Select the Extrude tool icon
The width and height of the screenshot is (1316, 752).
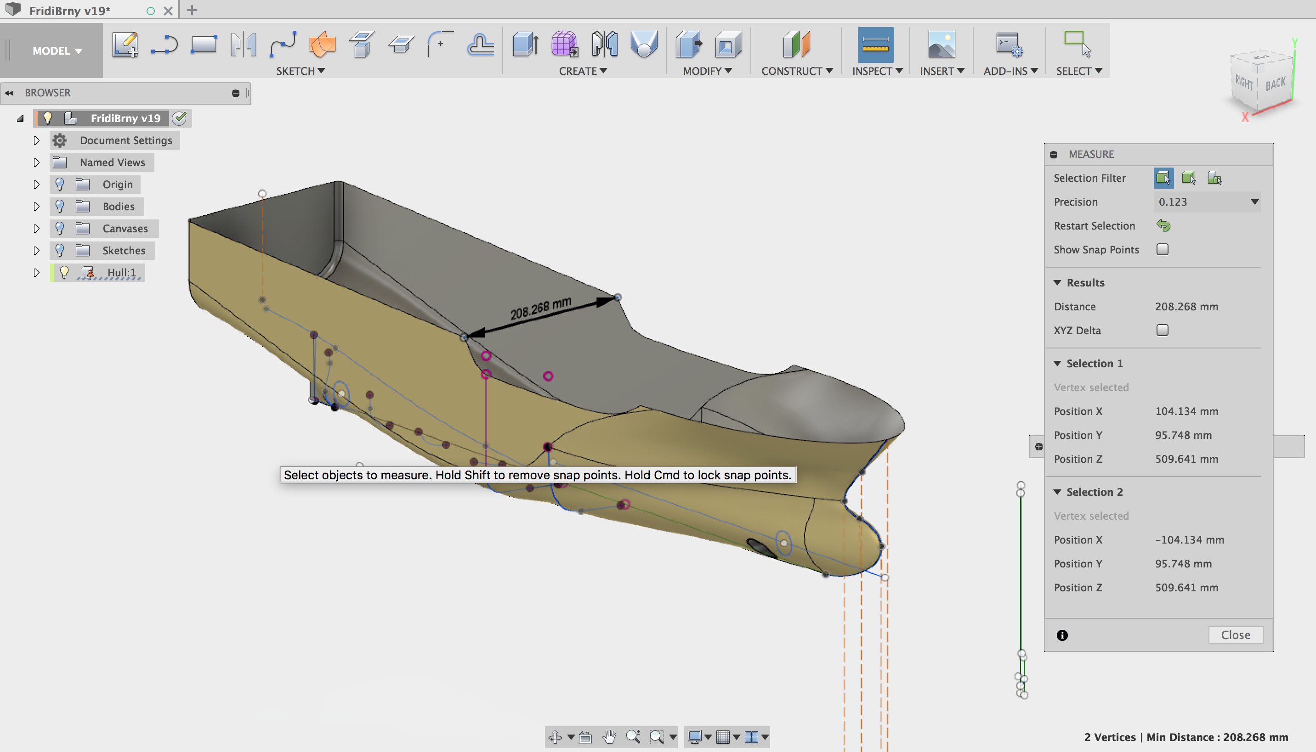point(525,45)
